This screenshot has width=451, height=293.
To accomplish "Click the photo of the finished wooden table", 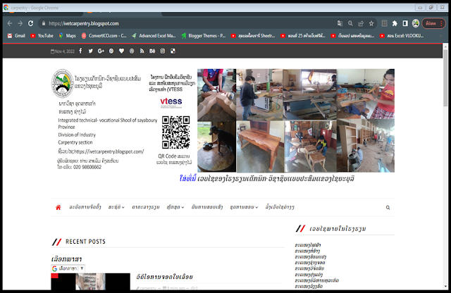I will click(260, 146).
